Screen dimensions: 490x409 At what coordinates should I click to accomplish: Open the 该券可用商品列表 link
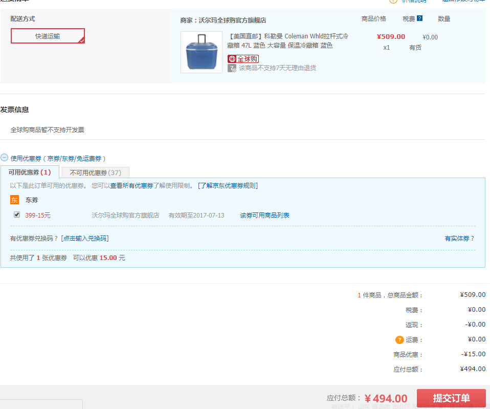264,216
